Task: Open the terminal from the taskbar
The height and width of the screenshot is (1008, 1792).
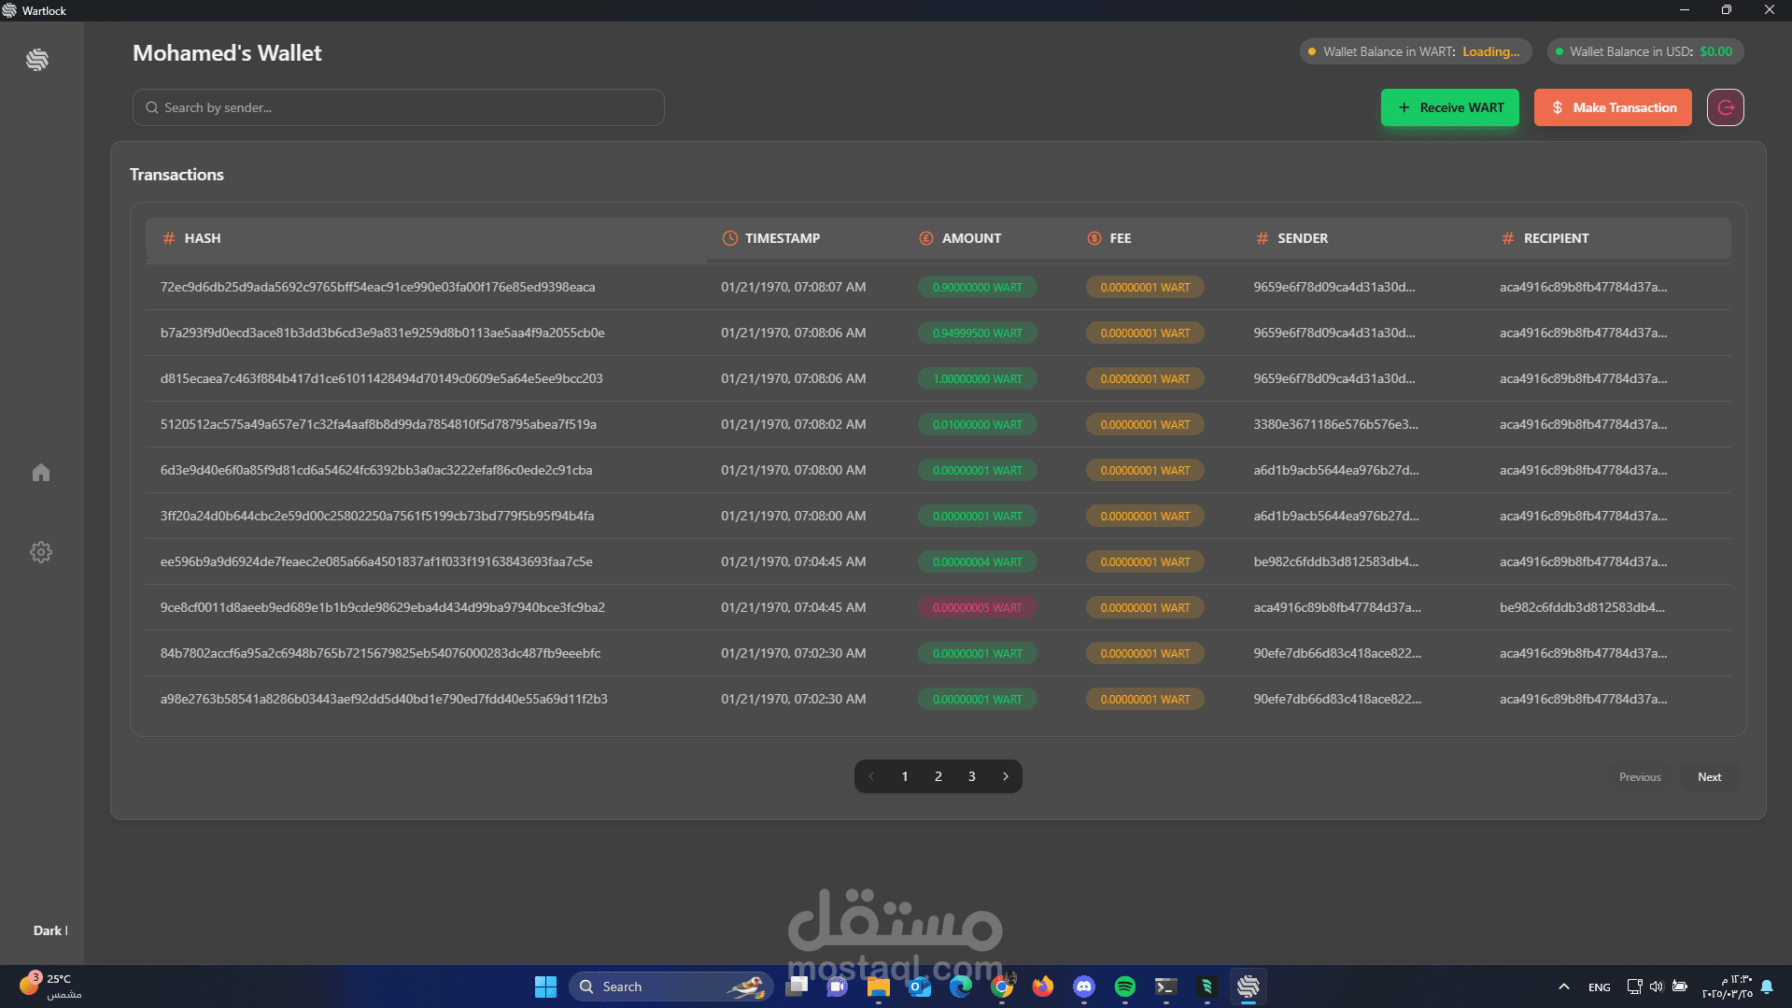Action: click(x=1165, y=987)
